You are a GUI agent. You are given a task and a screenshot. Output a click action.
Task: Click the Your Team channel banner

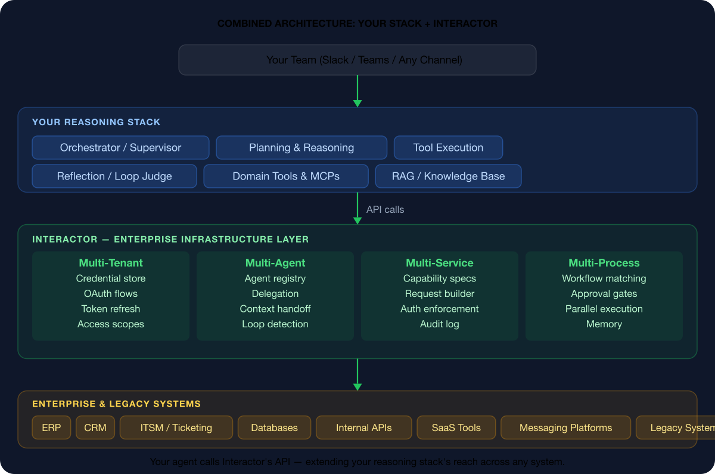point(357,60)
